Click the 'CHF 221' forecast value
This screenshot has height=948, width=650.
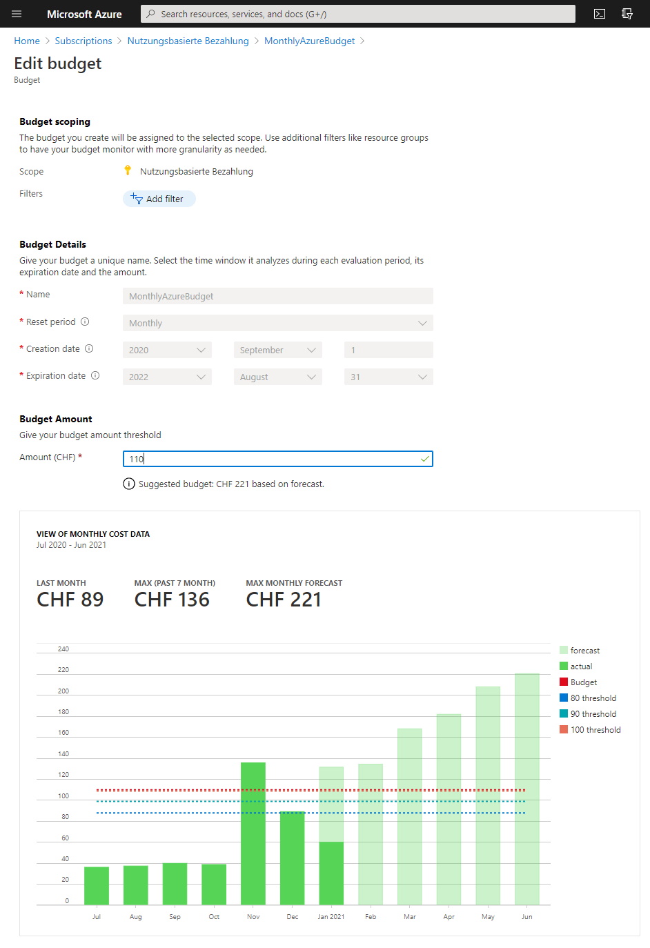[x=284, y=600]
